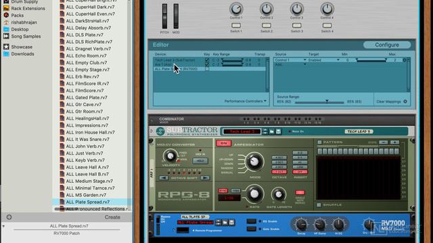Browse patch folder icon on RV7000
This screenshot has height=243, width=433.
[225, 222]
